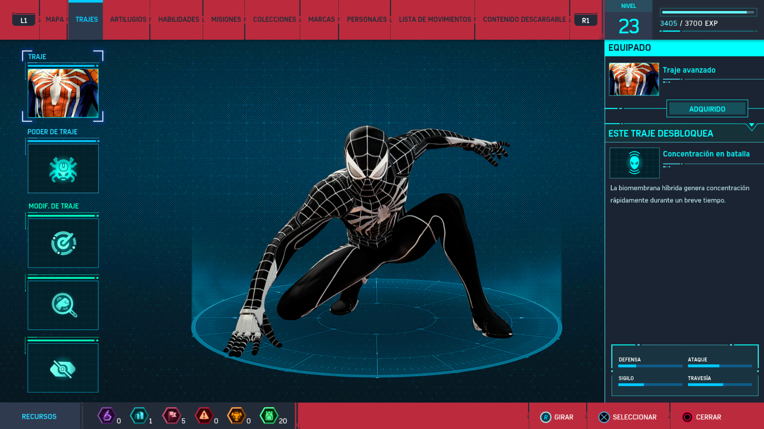
Task: Switch to the Artilugios tab
Action: [128, 19]
